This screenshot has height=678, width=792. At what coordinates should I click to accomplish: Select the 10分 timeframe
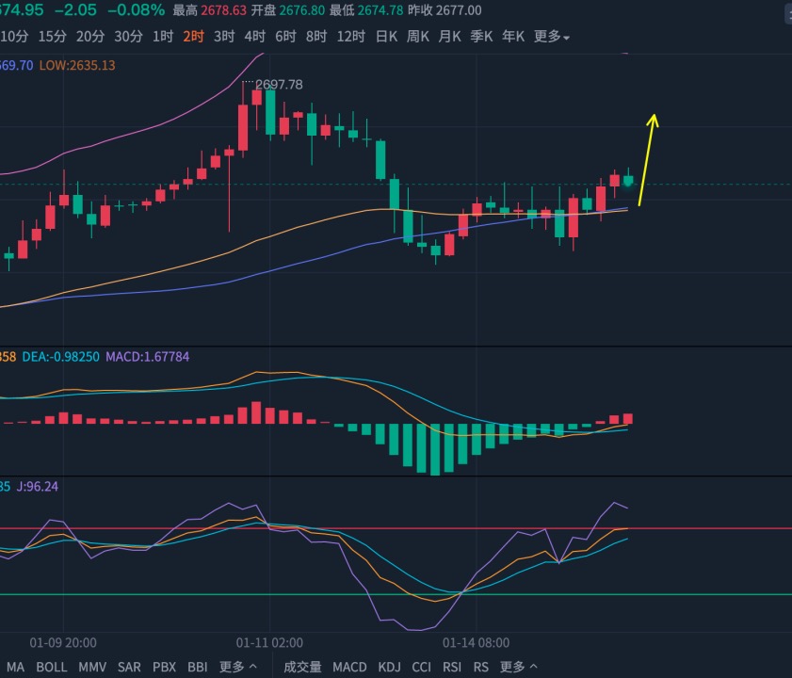click(14, 37)
